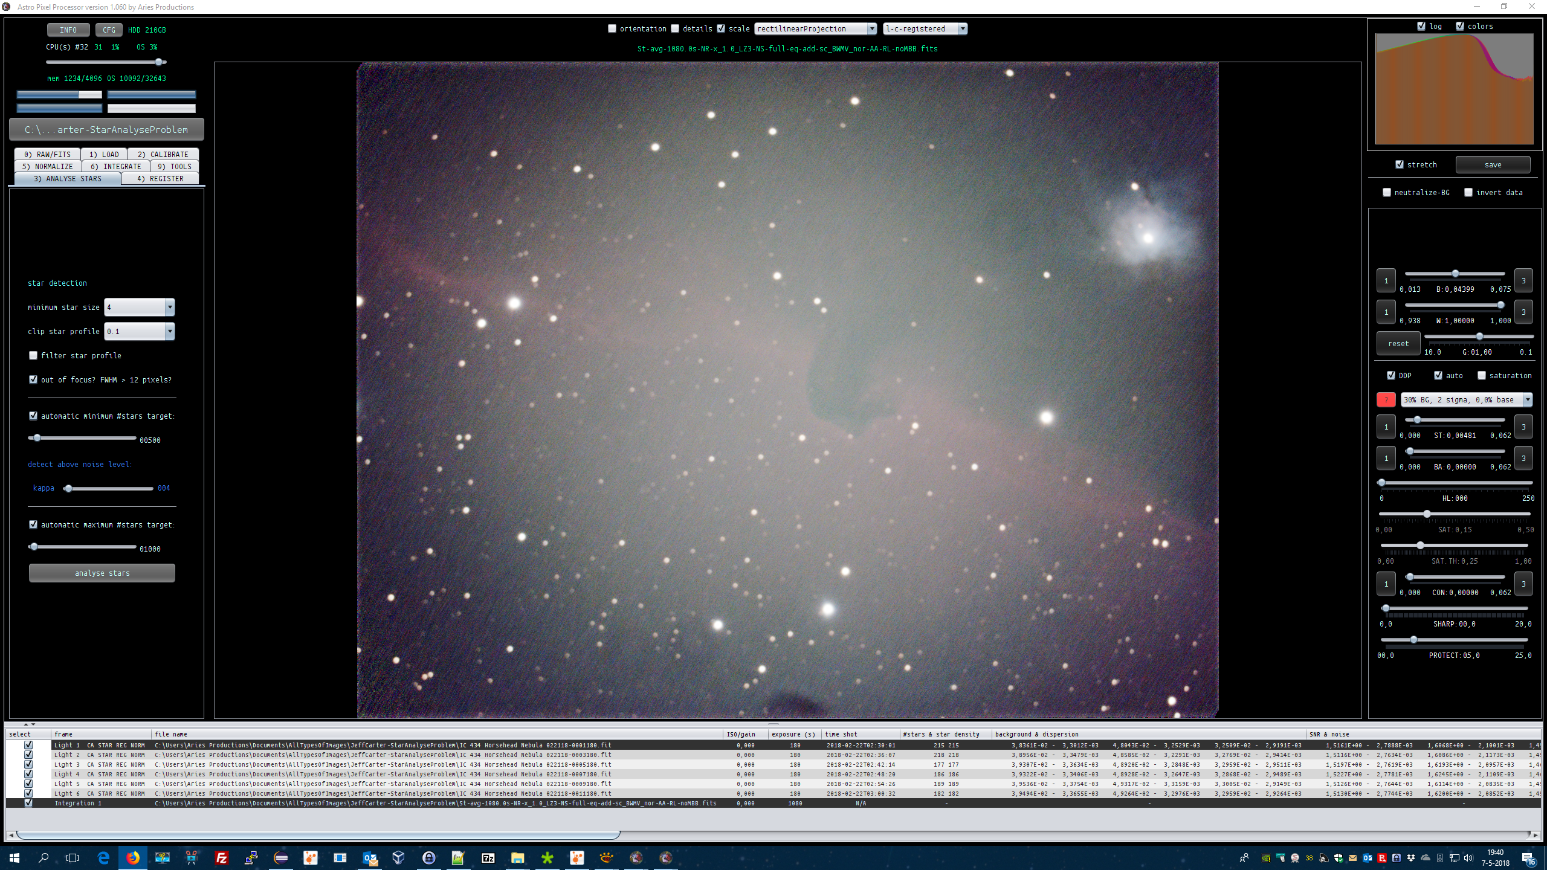Open the Eclipse taskbar icon
Screen dimensions: 1547x870
(x=281, y=857)
